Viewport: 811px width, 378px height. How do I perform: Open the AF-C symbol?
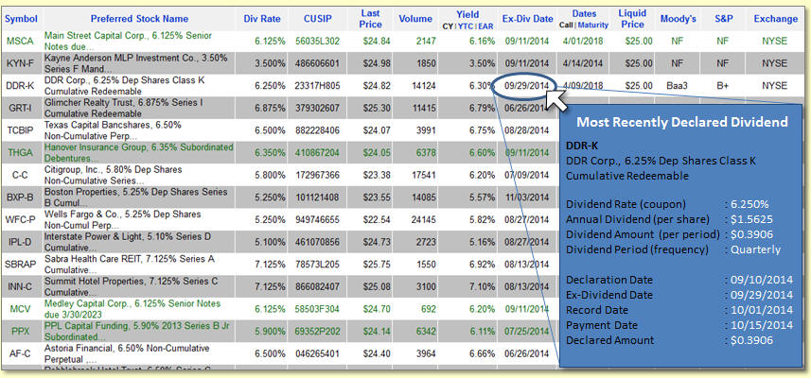(21, 353)
